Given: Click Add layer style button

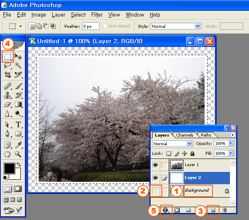Looking at the screenshot, I should (166, 210).
